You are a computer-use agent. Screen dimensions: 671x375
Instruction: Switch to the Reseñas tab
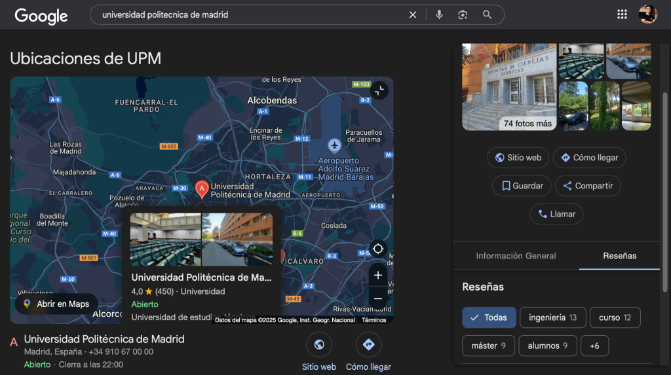[619, 256]
